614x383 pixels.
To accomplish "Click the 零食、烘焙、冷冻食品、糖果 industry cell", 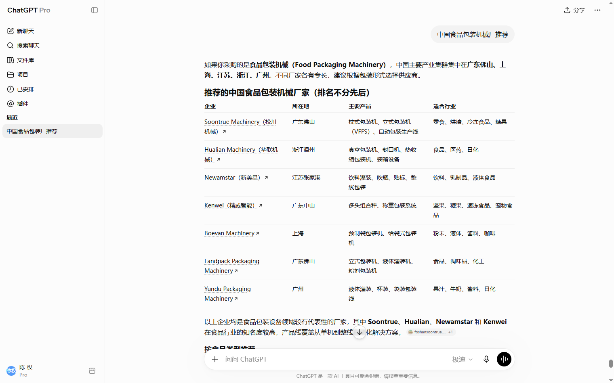I will tap(470, 122).
